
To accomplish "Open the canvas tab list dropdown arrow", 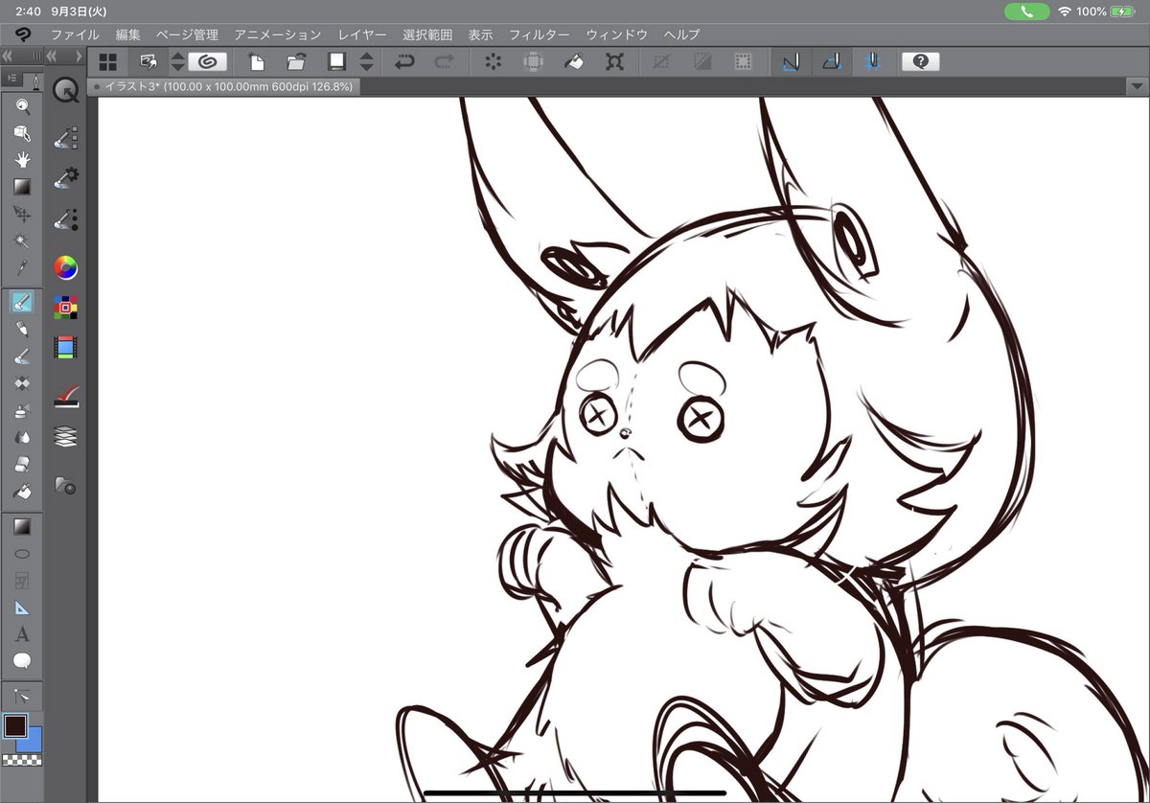I will 1137,86.
